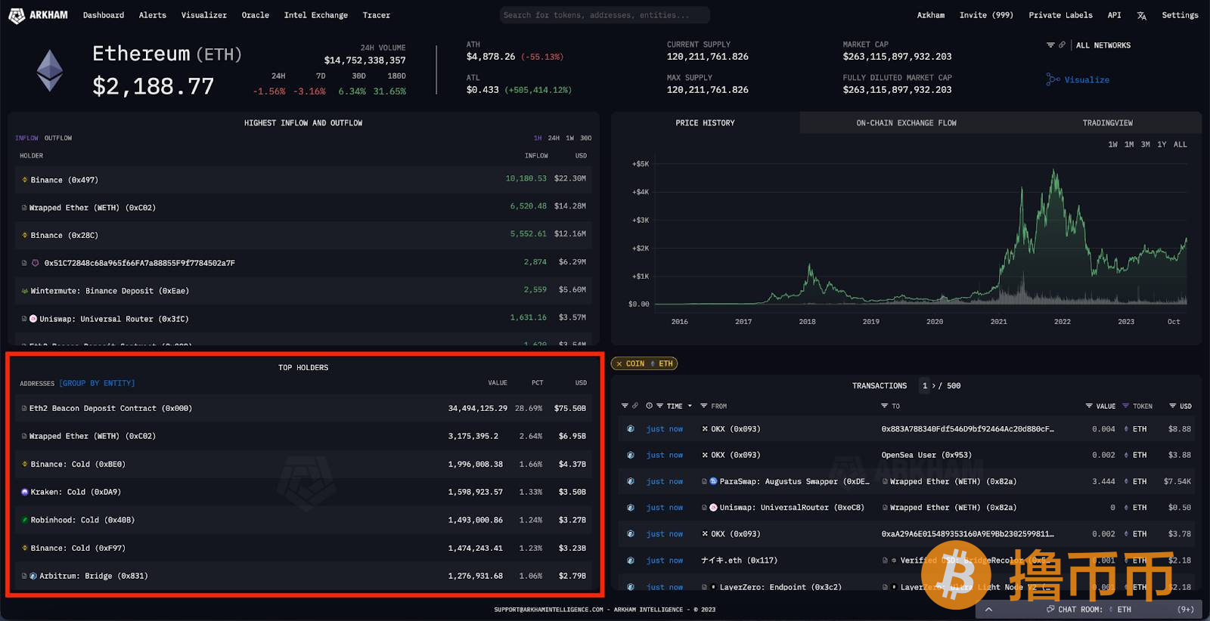The height and width of the screenshot is (621, 1210).
Task: Open Intel Exchange in the top menu
Action: (316, 15)
